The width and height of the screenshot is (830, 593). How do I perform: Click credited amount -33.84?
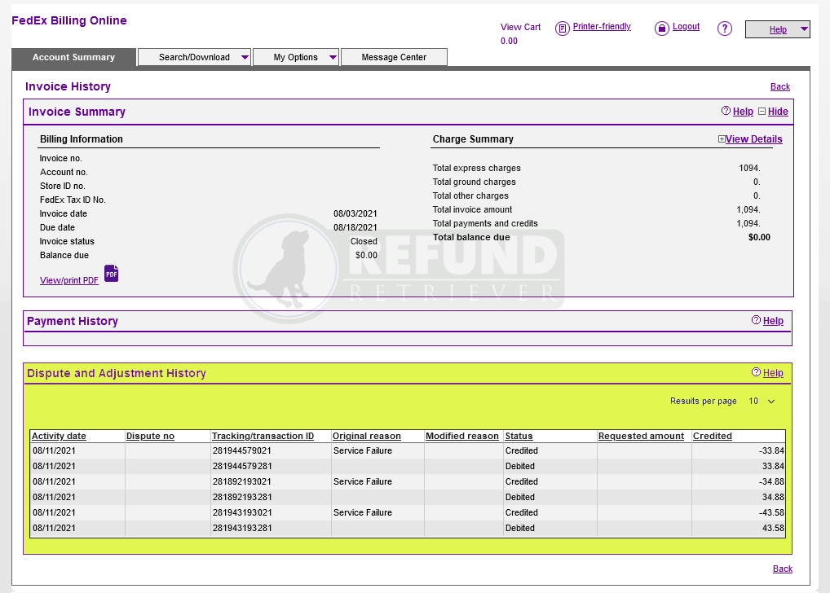771,450
